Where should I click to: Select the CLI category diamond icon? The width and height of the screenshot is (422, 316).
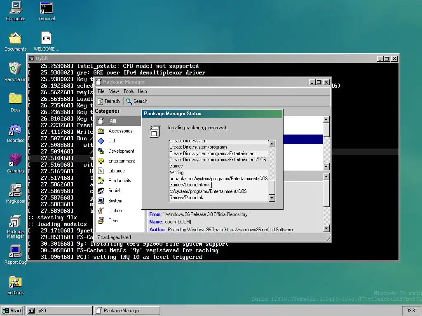[x=101, y=141]
